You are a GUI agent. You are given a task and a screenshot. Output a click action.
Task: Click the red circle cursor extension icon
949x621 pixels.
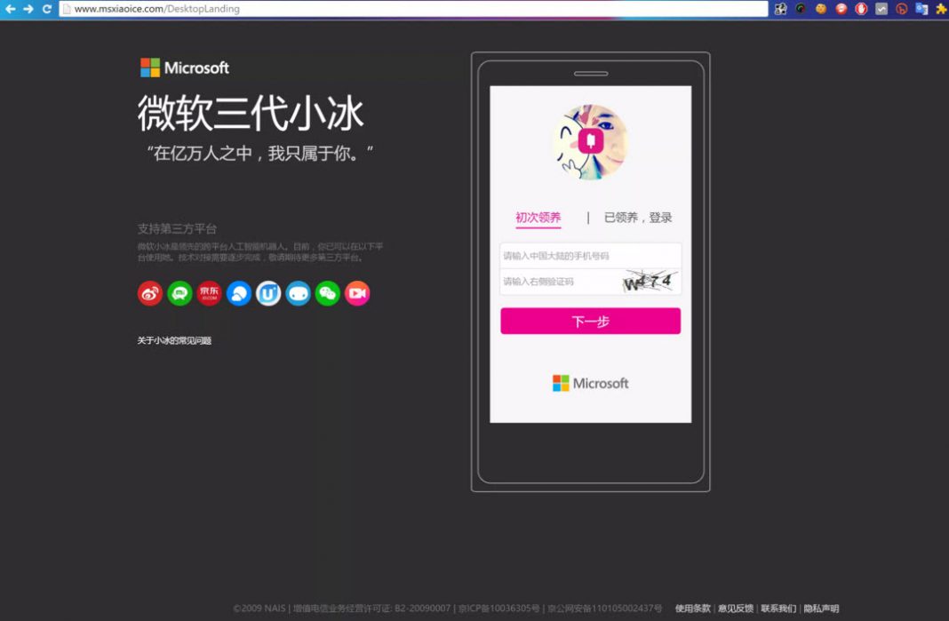(902, 9)
